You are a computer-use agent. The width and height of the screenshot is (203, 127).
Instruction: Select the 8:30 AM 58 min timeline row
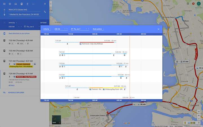tap(101, 76)
